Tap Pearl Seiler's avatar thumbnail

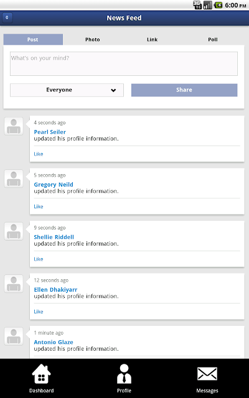tap(14, 126)
